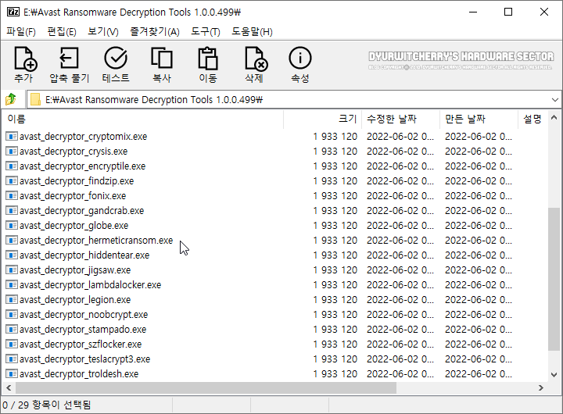This screenshot has height=414, width=563.
Task: Click file icon of avast_decryptor_findzip.exe
Action: (12, 180)
